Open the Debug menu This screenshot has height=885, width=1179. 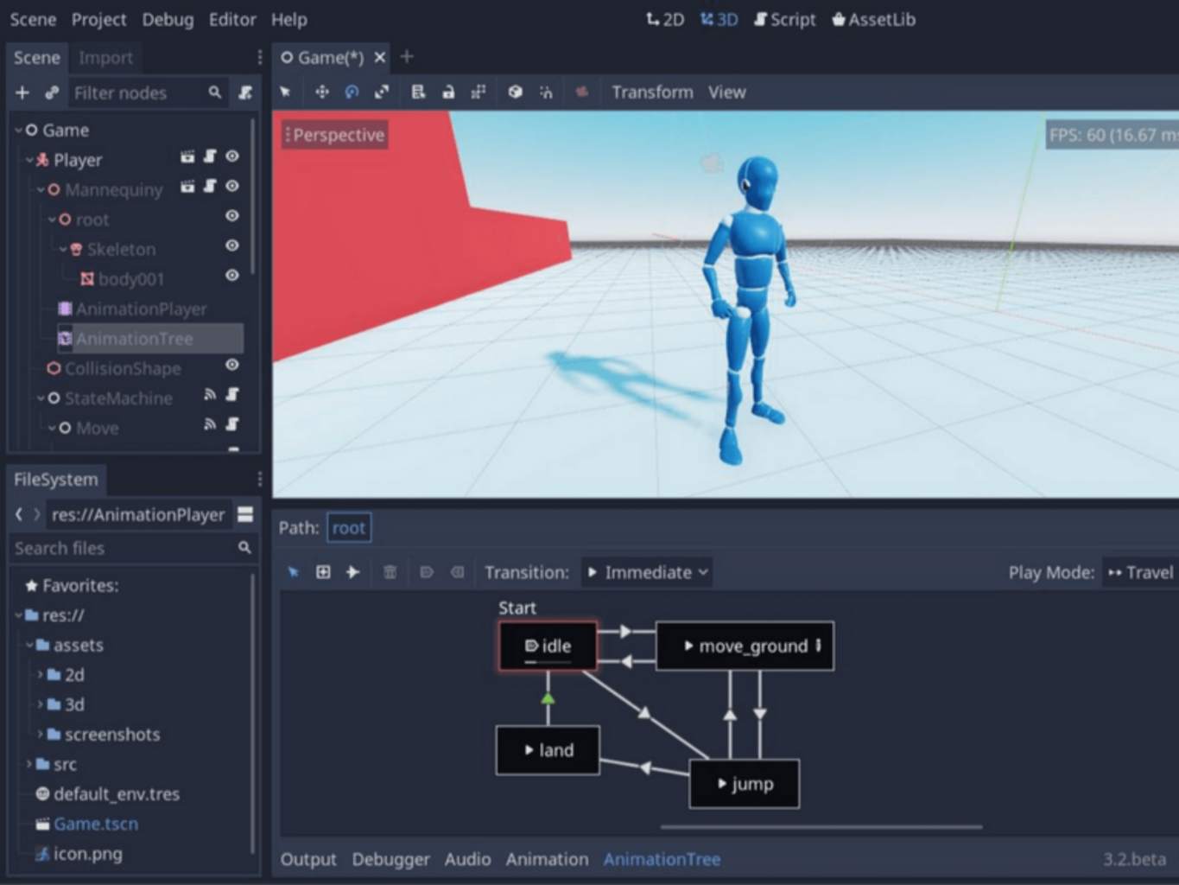pos(168,19)
